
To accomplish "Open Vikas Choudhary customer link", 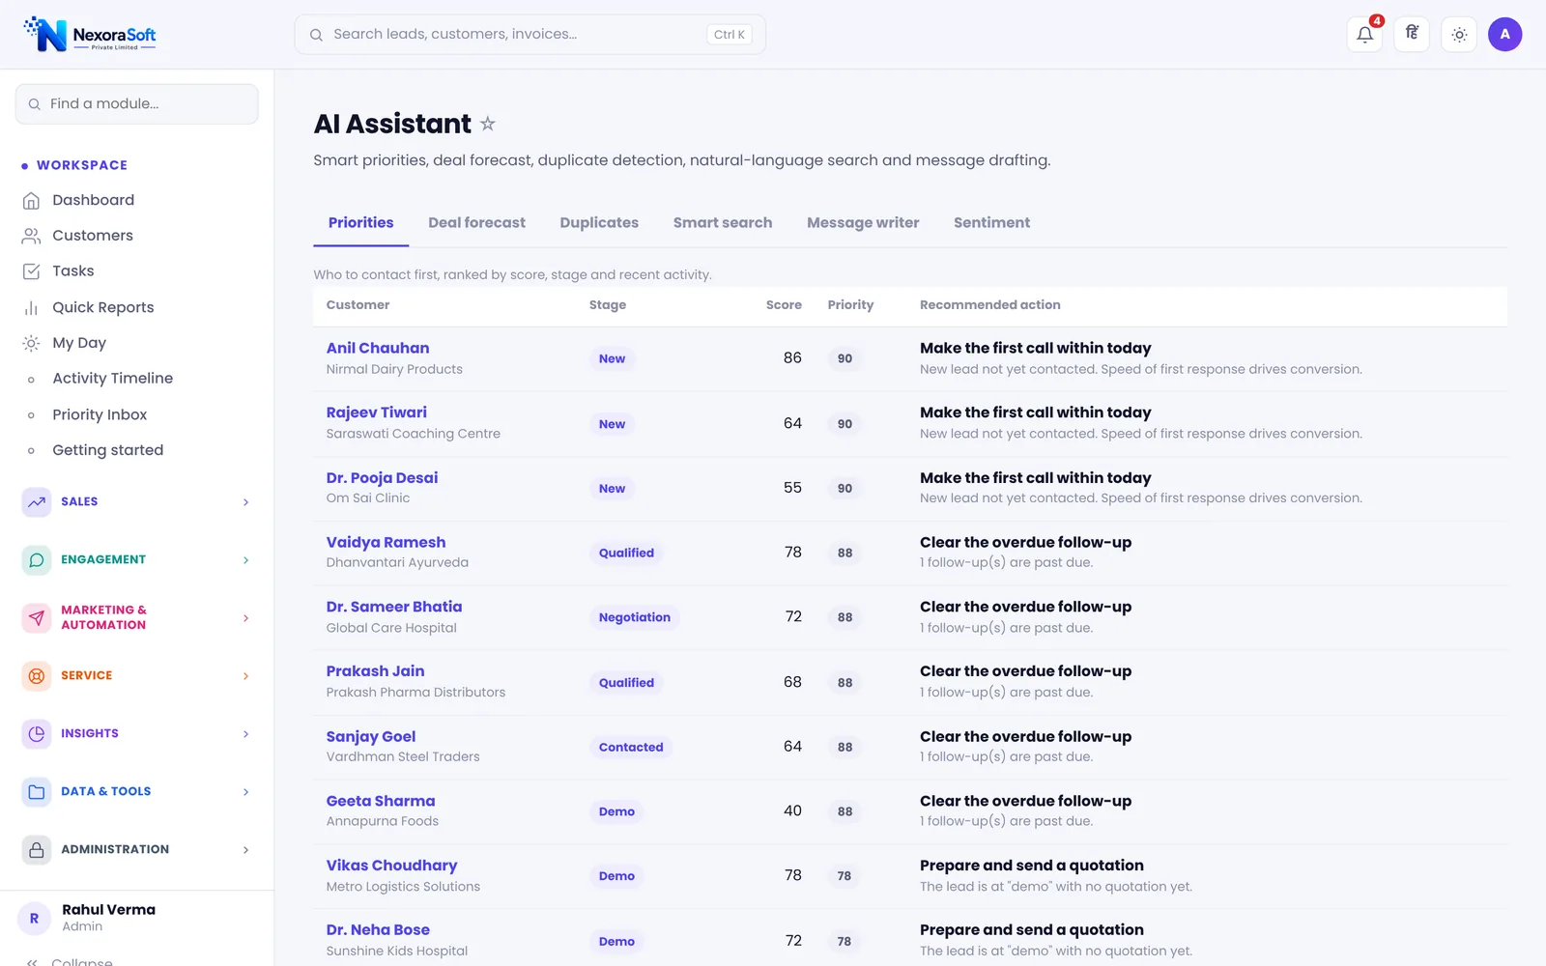I will coord(391,866).
